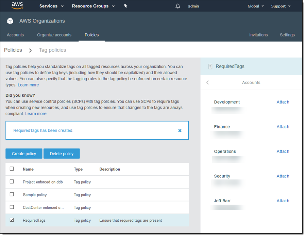Screen dimensions: 306x237
Task: Toggle the select-all policies checkbox
Action: pos(12,169)
